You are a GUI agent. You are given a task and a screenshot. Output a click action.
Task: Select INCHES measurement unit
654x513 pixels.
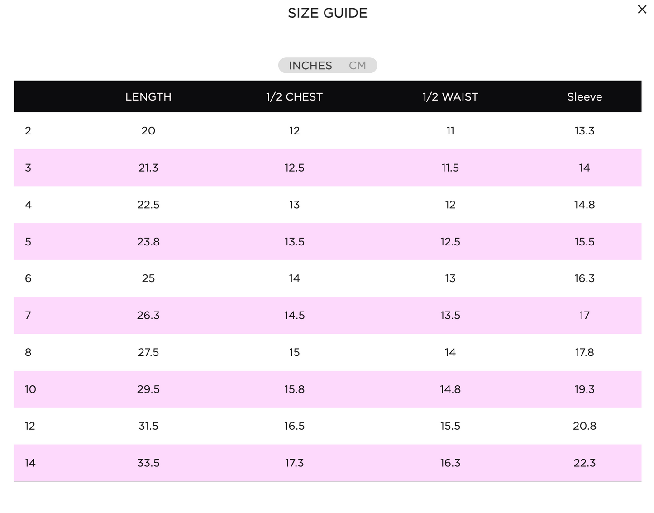310,66
